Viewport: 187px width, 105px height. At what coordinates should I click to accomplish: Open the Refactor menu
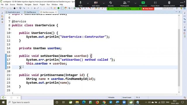(x=20, y=5)
